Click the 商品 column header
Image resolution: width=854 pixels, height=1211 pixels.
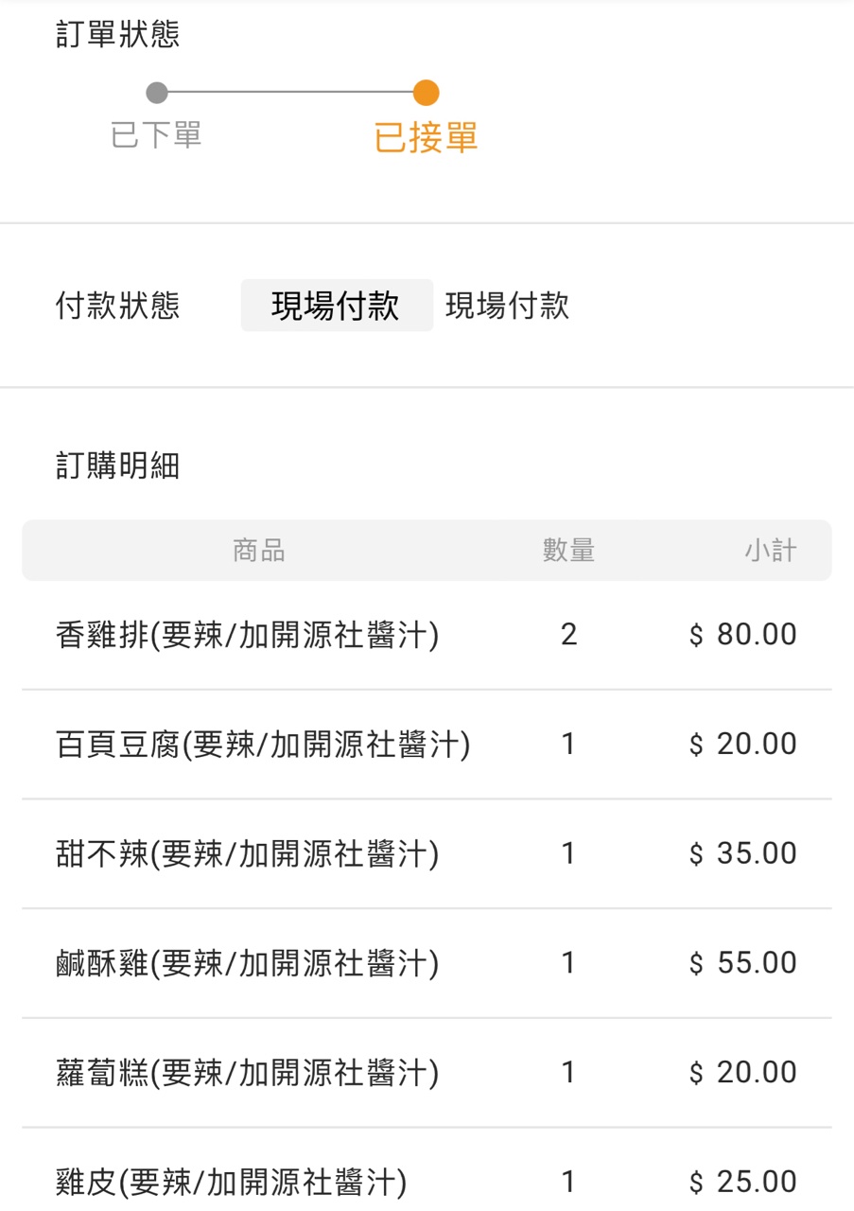tap(259, 551)
